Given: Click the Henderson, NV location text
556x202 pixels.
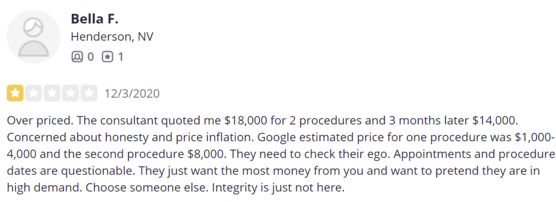Looking at the screenshot, I should point(112,37).
